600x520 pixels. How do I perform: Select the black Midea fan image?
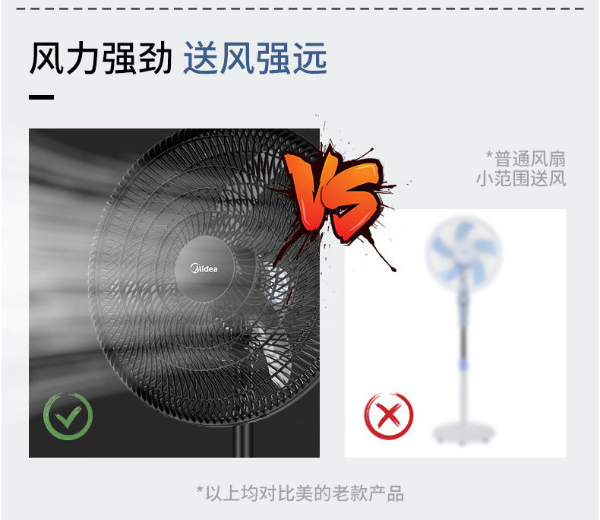click(174, 293)
